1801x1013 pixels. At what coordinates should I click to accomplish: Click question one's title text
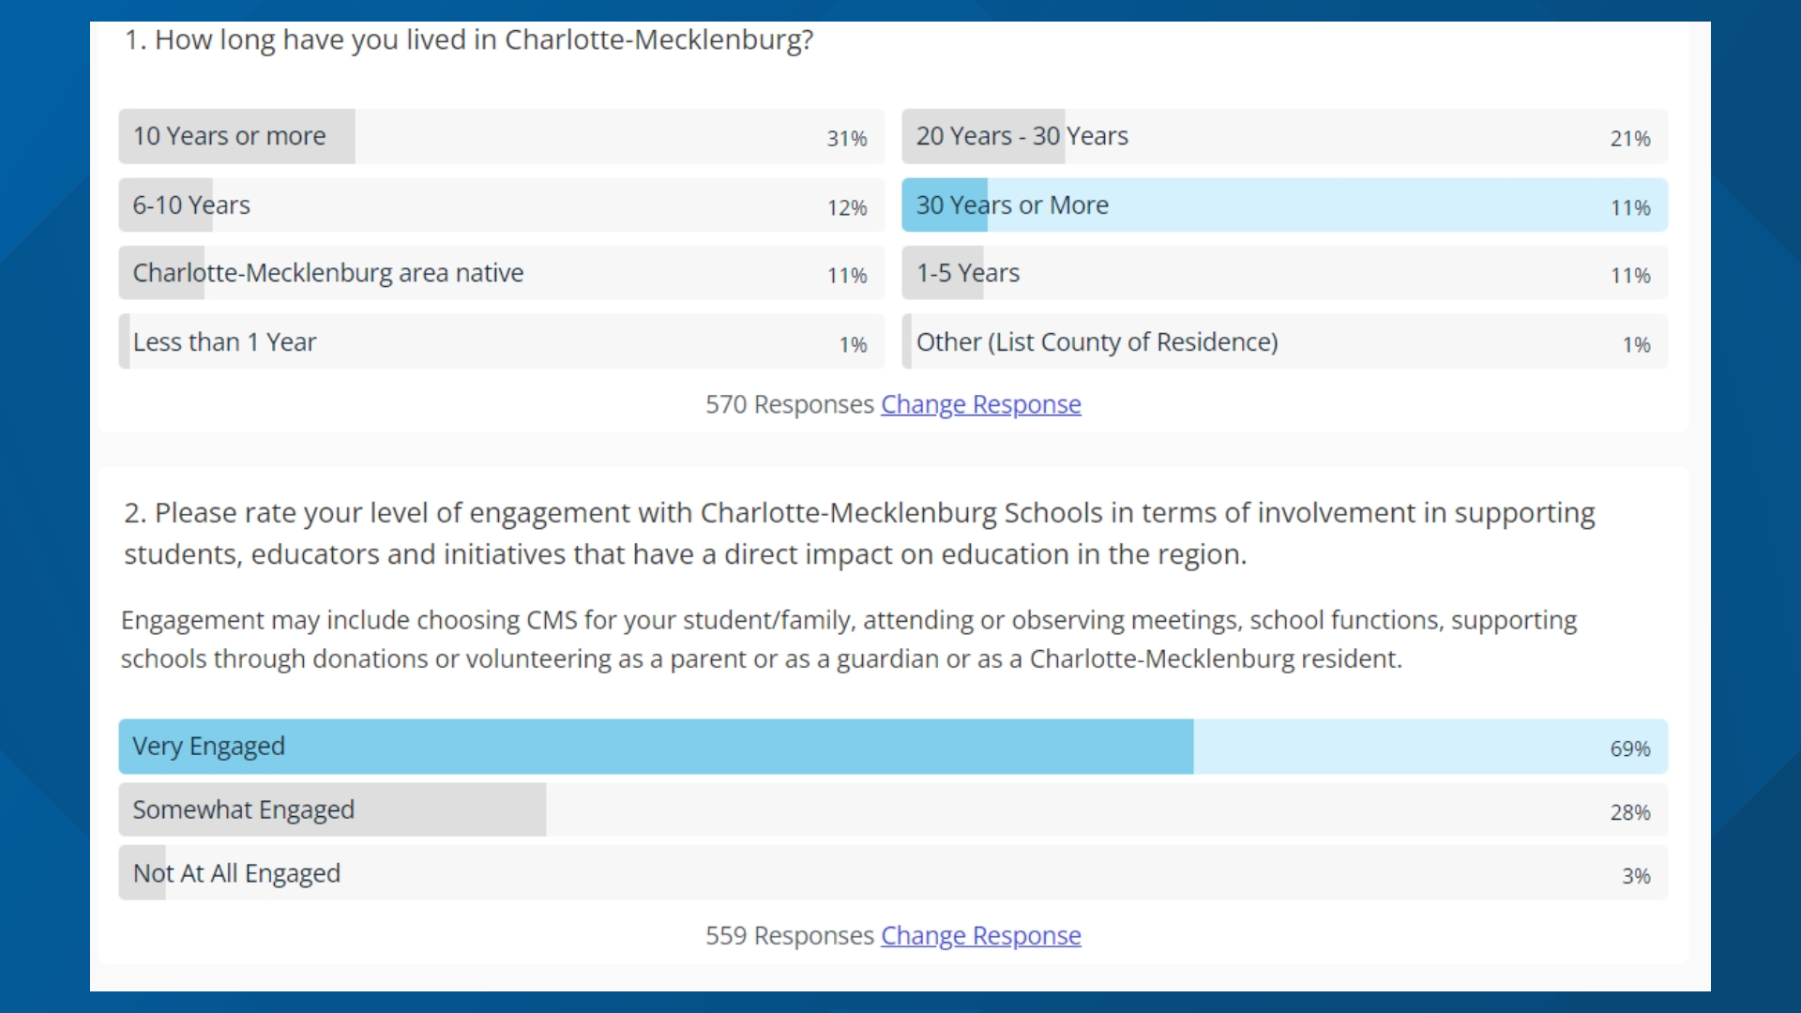[x=469, y=39]
